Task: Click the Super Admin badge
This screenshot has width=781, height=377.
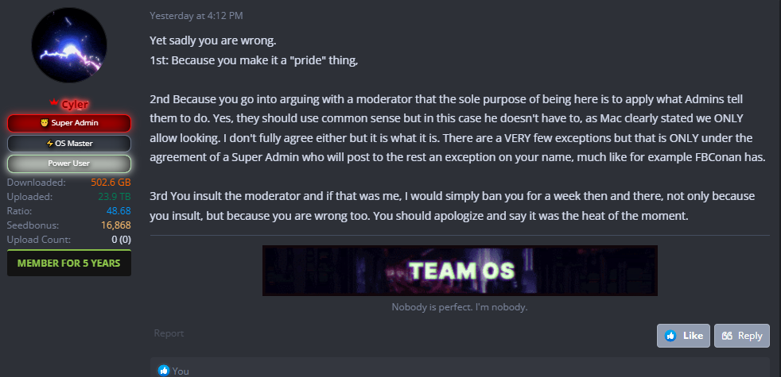Action: [x=69, y=123]
